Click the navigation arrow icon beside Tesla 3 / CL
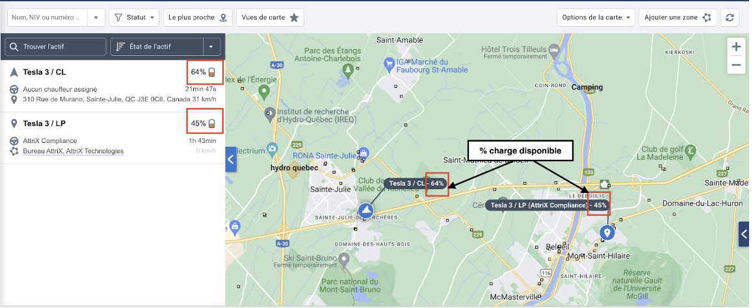The height and width of the screenshot is (308, 753). click(14, 72)
